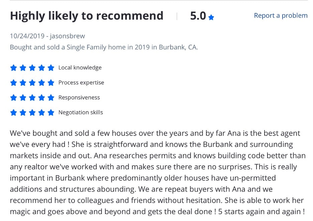Click the Bought and sold in Burbank line

104,47
